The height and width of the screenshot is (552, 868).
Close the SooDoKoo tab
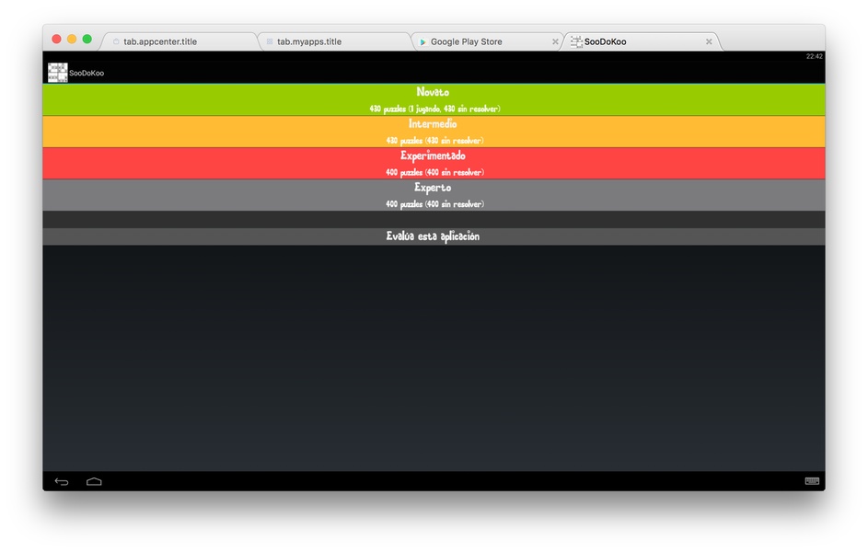tap(709, 41)
